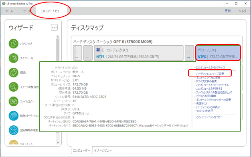Click the NTFS バージョン value 3.01
This screenshot has height=157, width=251.
[75, 80]
